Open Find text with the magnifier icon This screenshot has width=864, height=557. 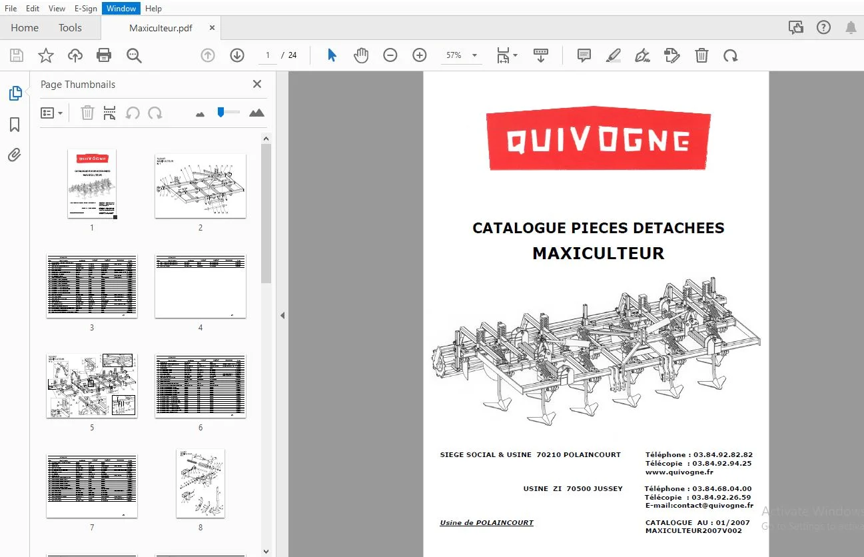point(134,55)
